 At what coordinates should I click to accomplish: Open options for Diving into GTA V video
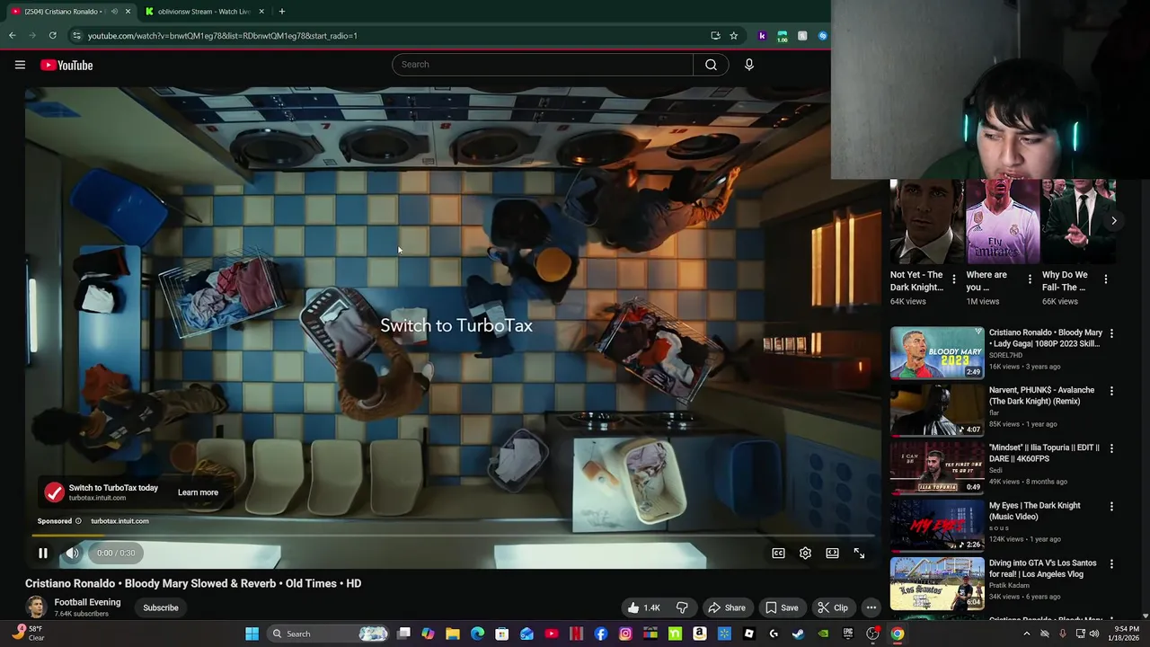1111,564
